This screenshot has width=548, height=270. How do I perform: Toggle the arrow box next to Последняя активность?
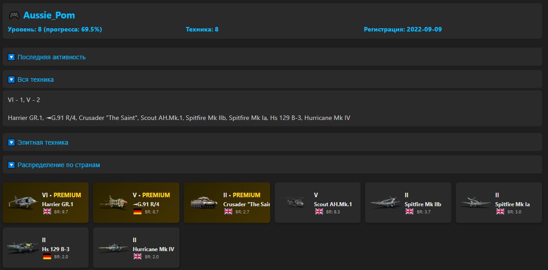click(12, 57)
